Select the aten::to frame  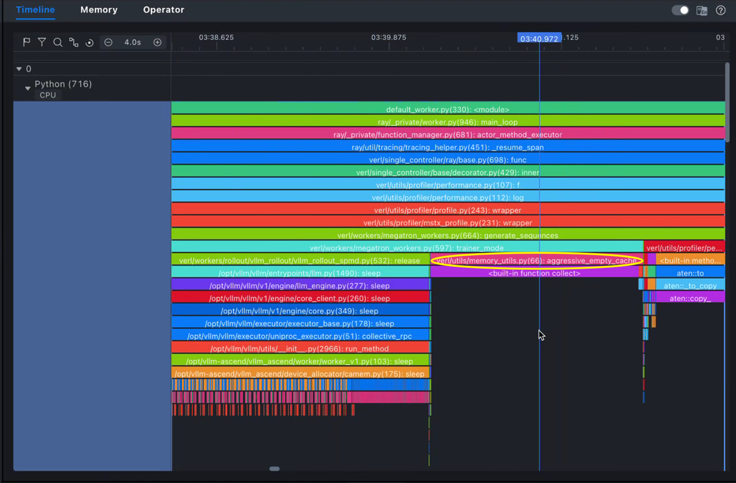690,273
